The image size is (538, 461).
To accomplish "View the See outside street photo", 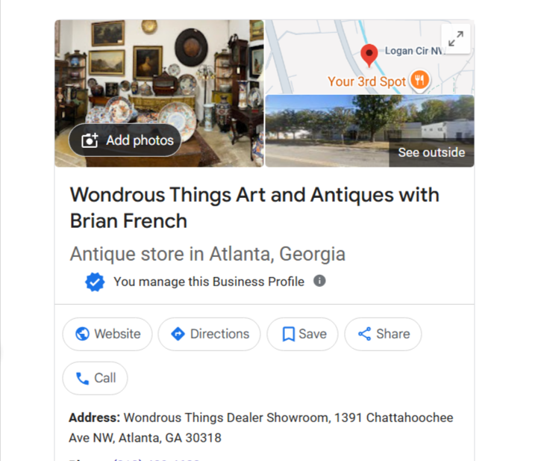I will tap(370, 132).
